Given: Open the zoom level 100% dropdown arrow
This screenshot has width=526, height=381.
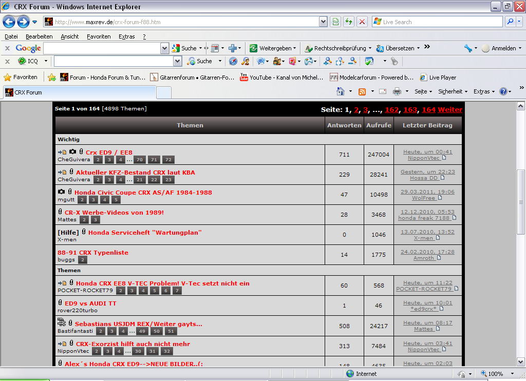Looking at the screenshot, I should click(x=512, y=374).
